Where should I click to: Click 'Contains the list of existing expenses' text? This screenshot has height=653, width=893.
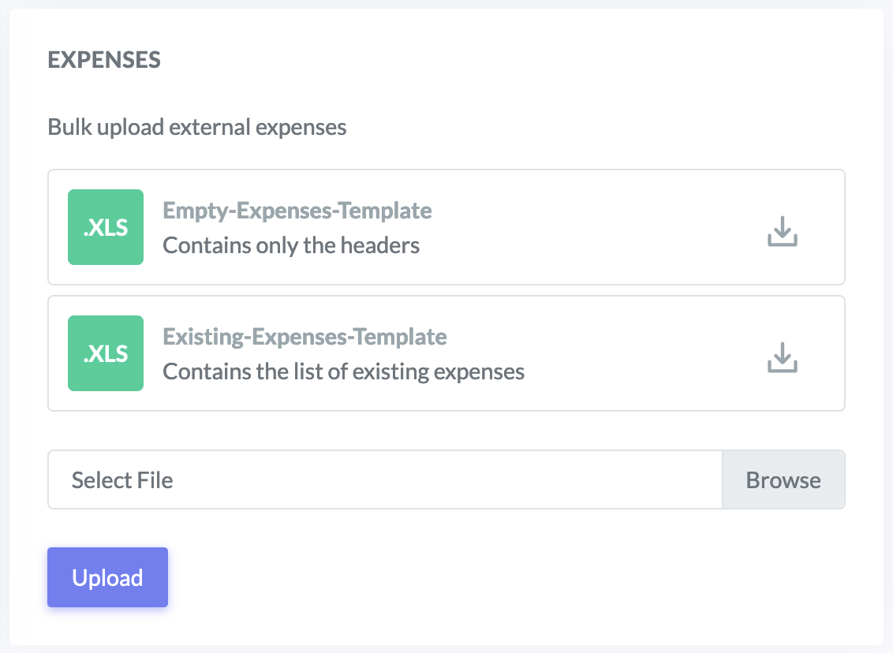click(343, 371)
